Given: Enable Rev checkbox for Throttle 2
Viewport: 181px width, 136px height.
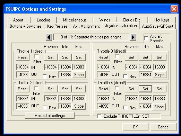Looking at the screenshot, I should 45,108.
